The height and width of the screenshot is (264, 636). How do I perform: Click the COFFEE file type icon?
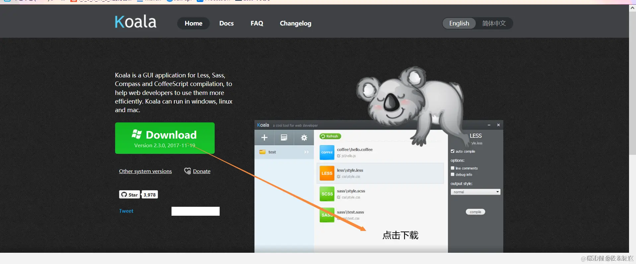[327, 152]
